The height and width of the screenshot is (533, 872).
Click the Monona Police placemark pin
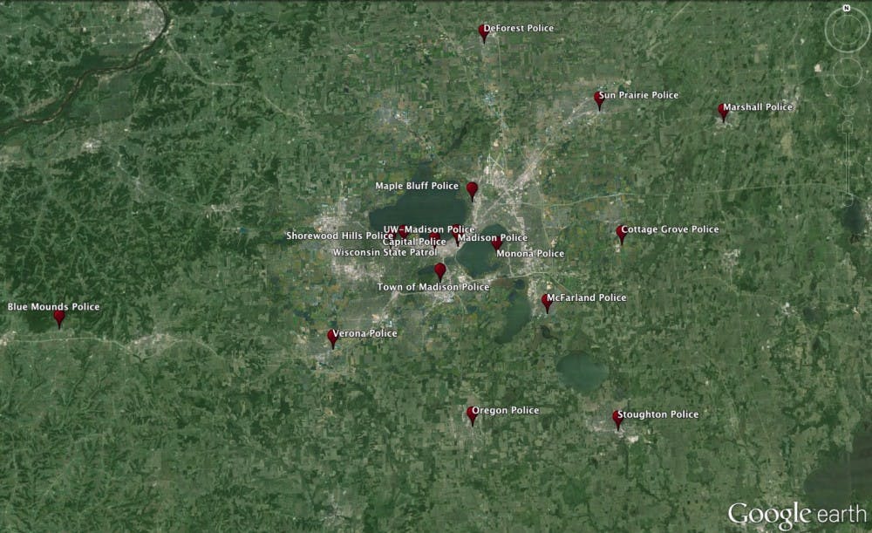tap(497, 243)
